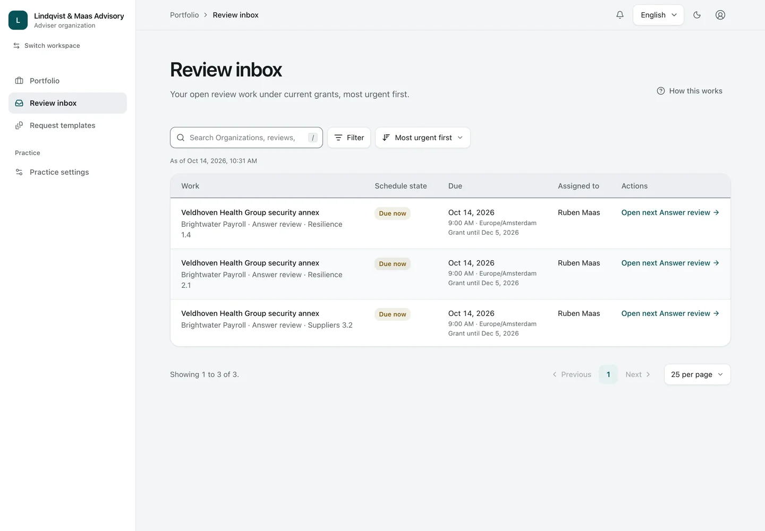Click the Review inbox breadcrumb text
Viewport: 765px width, 531px height.
pos(236,15)
